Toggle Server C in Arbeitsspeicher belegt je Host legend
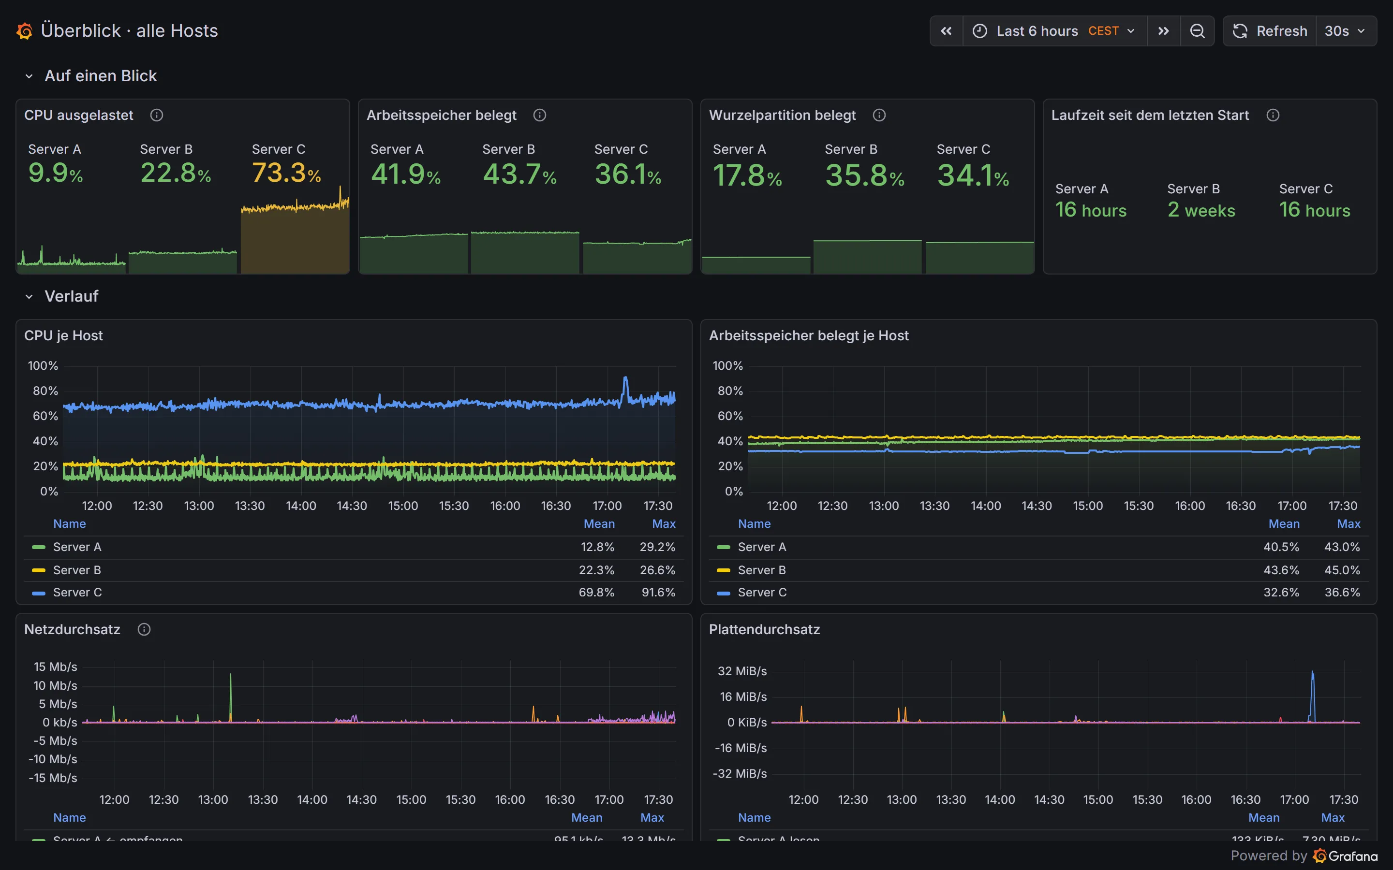Image resolution: width=1393 pixels, height=870 pixels. (762, 593)
